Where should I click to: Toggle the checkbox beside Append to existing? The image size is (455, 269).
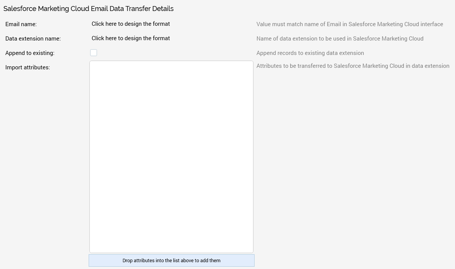click(x=94, y=53)
